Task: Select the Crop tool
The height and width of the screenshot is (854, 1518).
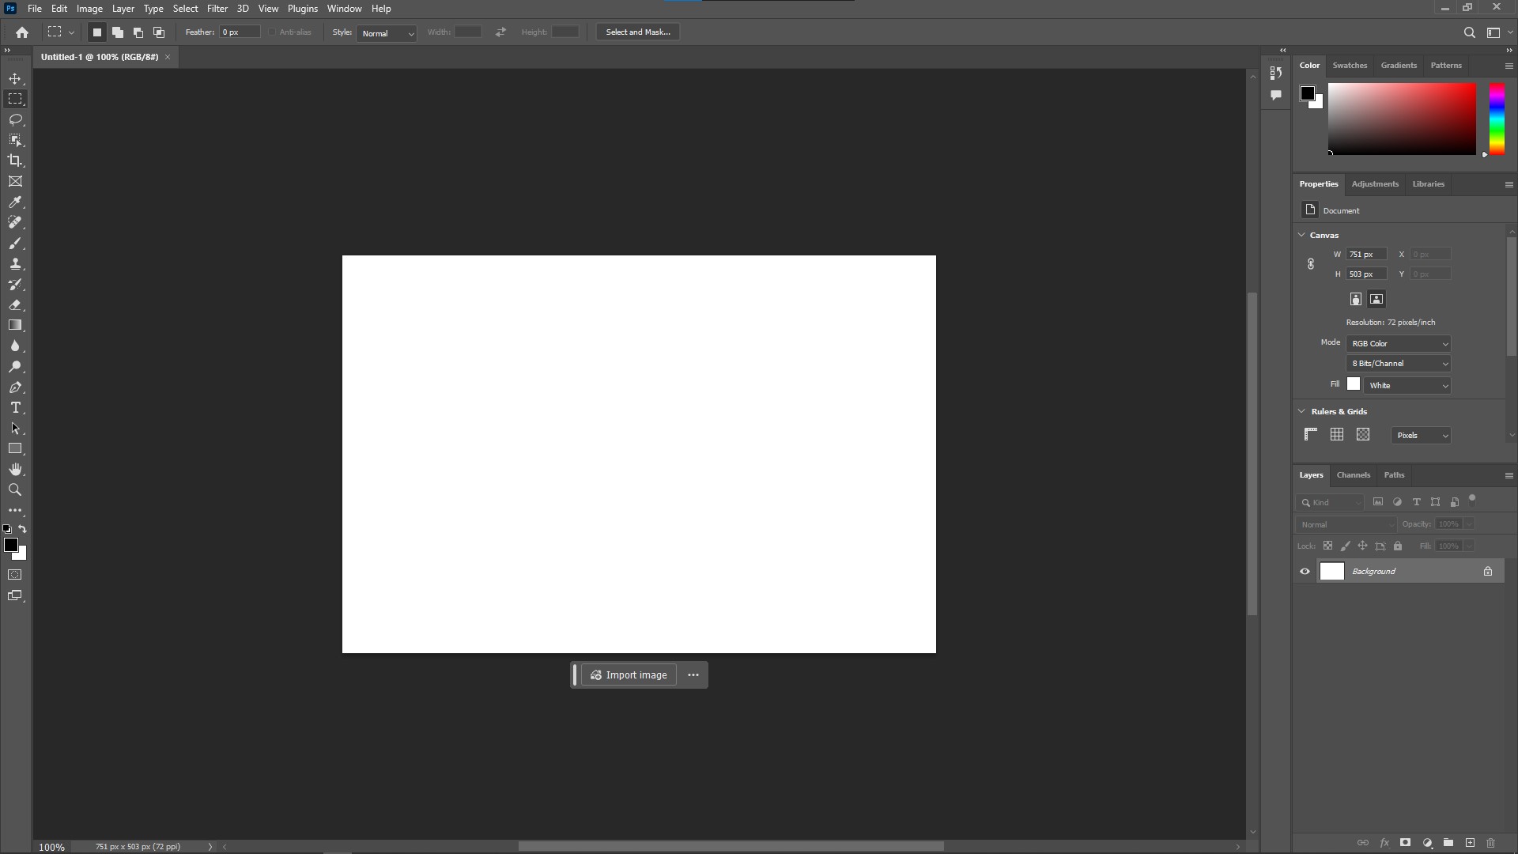Action: pyautogui.click(x=15, y=161)
